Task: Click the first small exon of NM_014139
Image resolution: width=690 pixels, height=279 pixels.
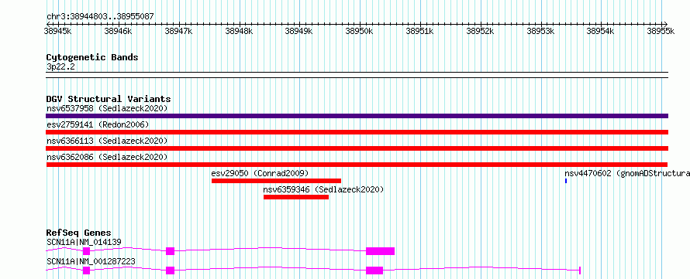Action: point(86,251)
